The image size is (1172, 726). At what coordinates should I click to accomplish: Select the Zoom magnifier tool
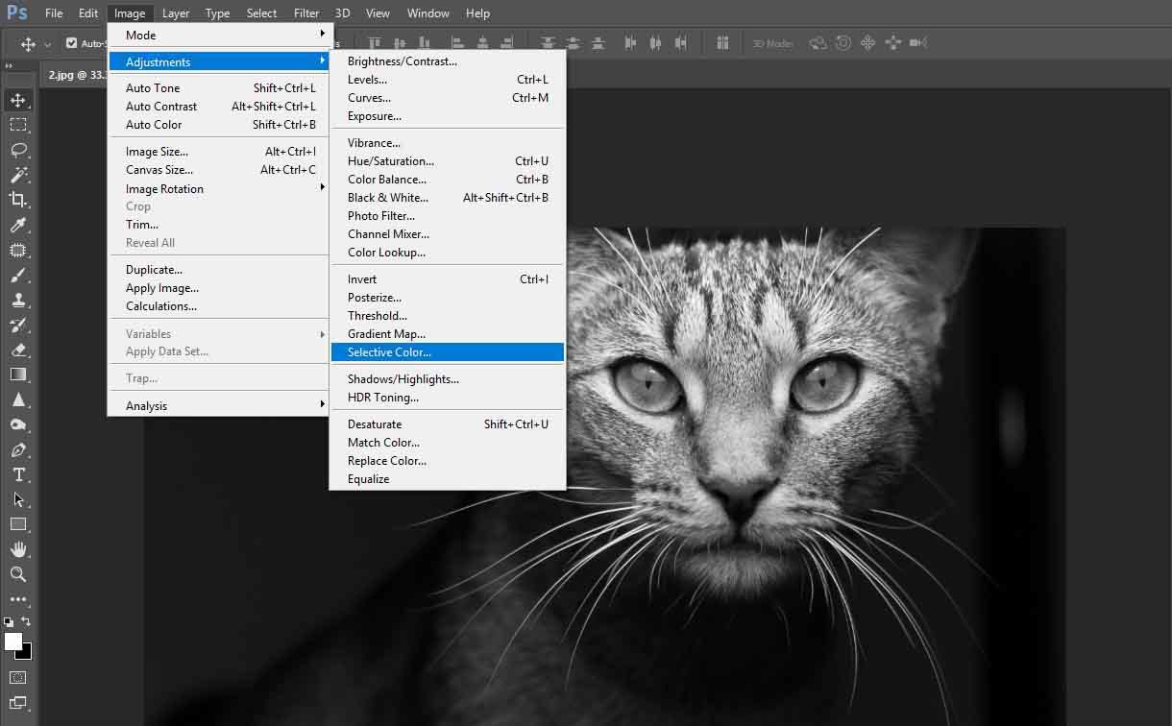pyautogui.click(x=18, y=574)
